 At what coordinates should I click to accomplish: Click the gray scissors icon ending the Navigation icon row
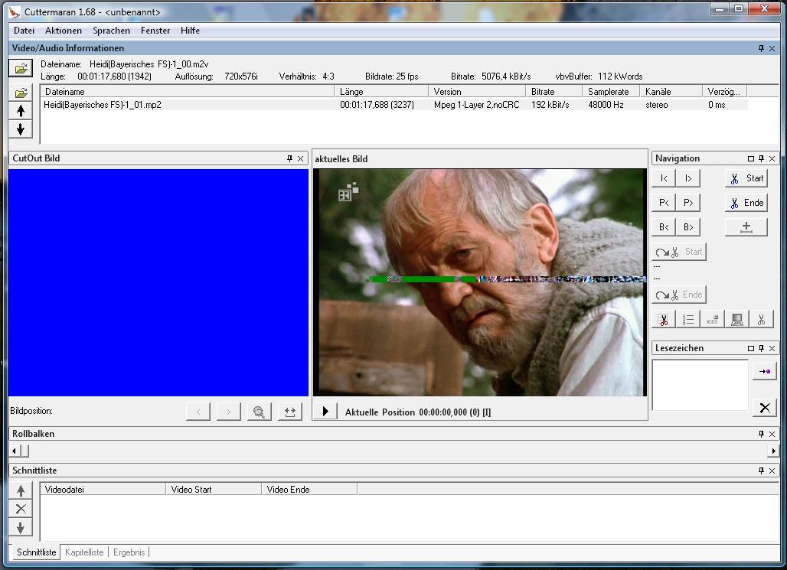(x=762, y=319)
